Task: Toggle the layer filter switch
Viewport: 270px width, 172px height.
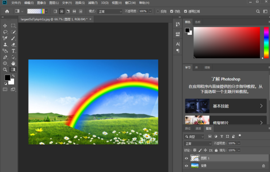Action: click(240, 136)
